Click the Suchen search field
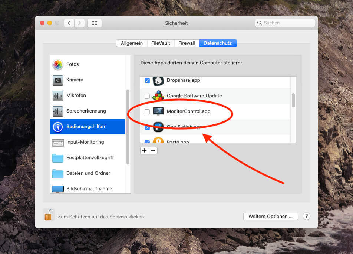This screenshot has height=254, width=353. click(285, 23)
